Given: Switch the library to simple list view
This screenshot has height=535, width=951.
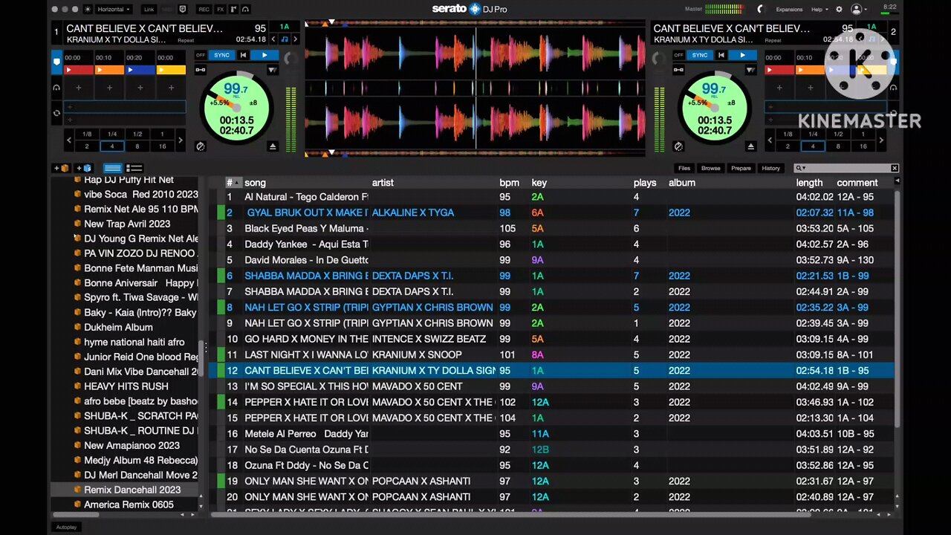Looking at the screenshot, I should 112,168.
